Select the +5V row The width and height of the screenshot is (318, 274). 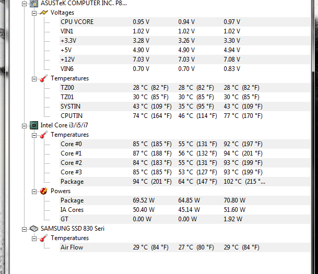pos(185,50)
